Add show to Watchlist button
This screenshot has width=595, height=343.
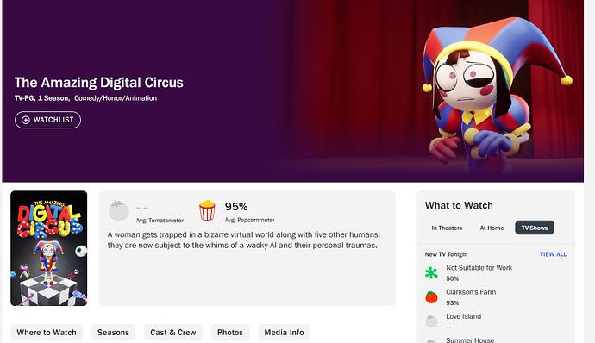click(x=47, y=120)
